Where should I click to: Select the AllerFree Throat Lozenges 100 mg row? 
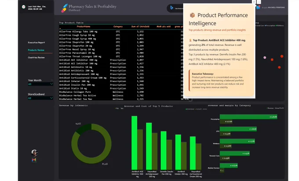point(121,57)
